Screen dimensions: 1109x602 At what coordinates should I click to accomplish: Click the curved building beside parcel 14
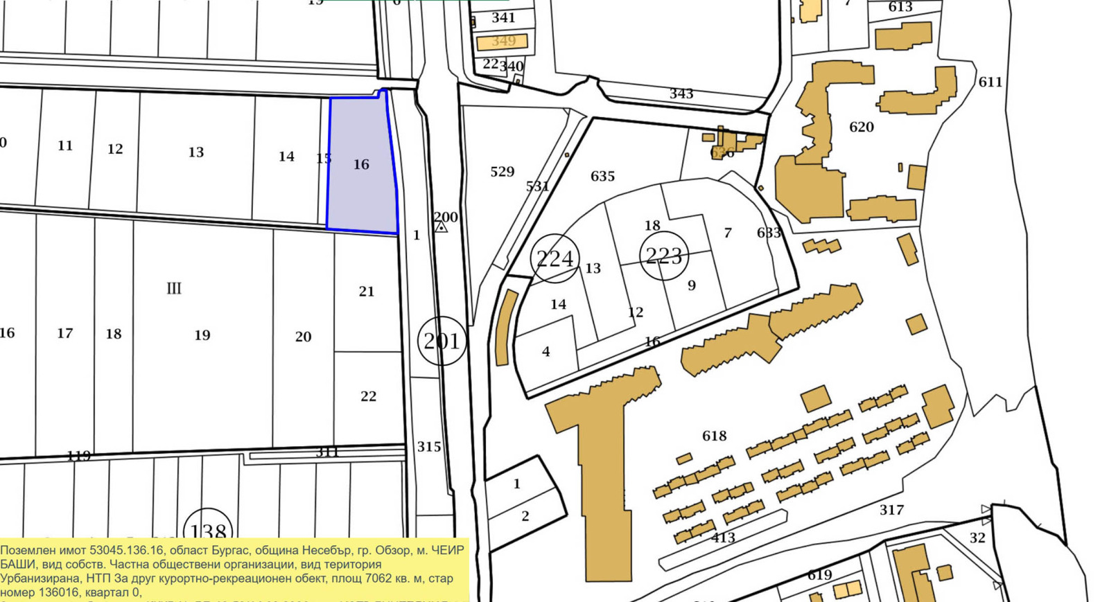pos(505,328)
